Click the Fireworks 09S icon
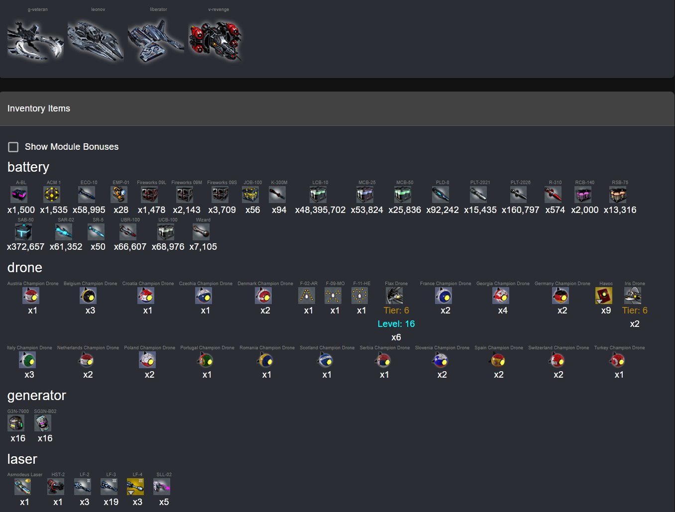Viewport: 675px width, 512px height. click(x=220, y=195)
